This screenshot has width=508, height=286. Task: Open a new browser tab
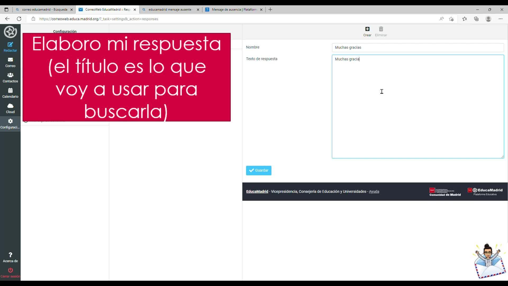click(270, 10)
